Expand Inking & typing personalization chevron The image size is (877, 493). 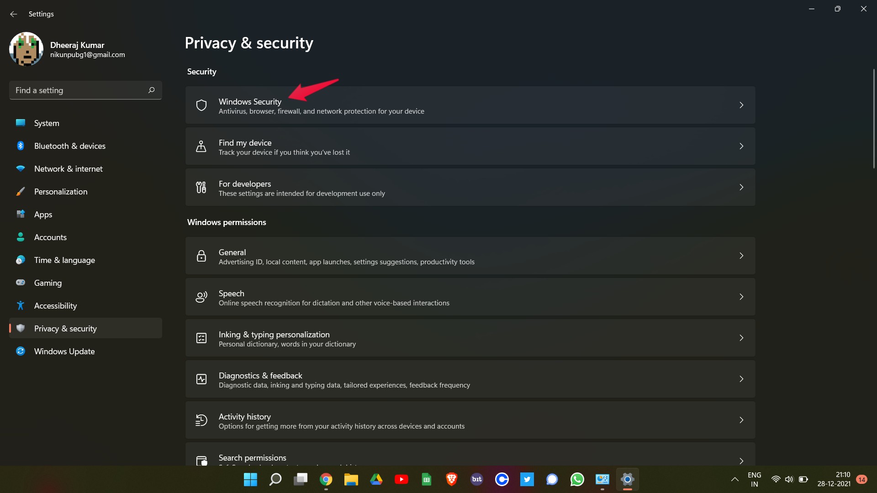[741, 338]
